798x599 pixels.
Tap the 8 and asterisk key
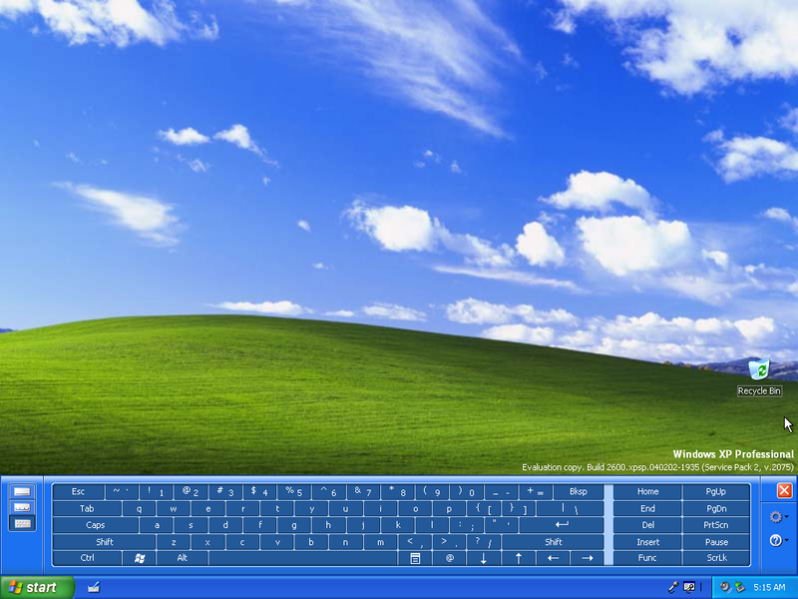click(398, 492)
